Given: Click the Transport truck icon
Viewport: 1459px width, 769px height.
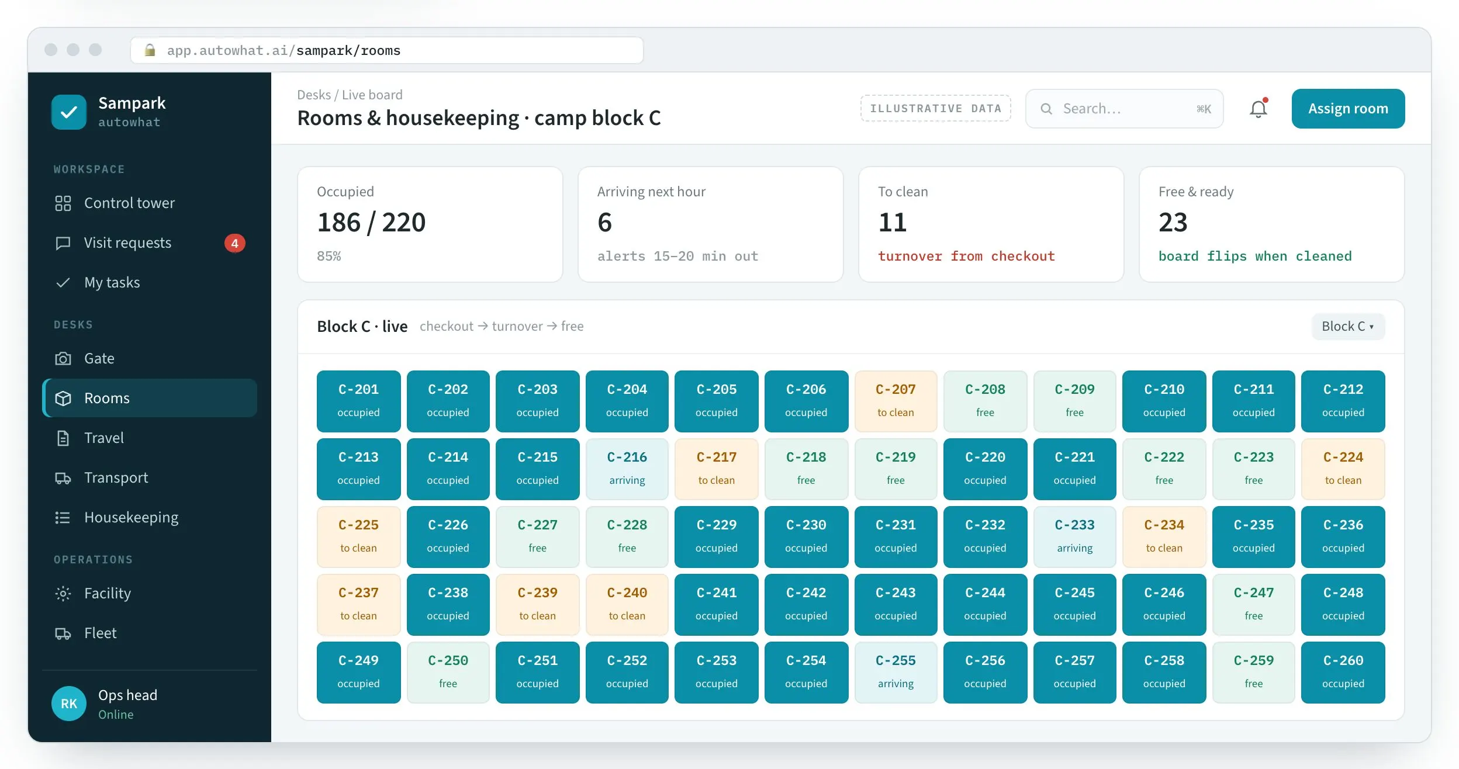Looking at the screenshot, I should point(63,478).
